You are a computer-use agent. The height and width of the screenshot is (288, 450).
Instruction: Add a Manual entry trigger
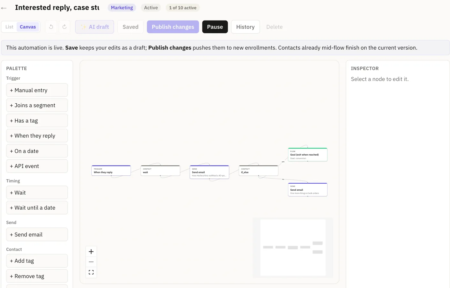click(37, 90)
